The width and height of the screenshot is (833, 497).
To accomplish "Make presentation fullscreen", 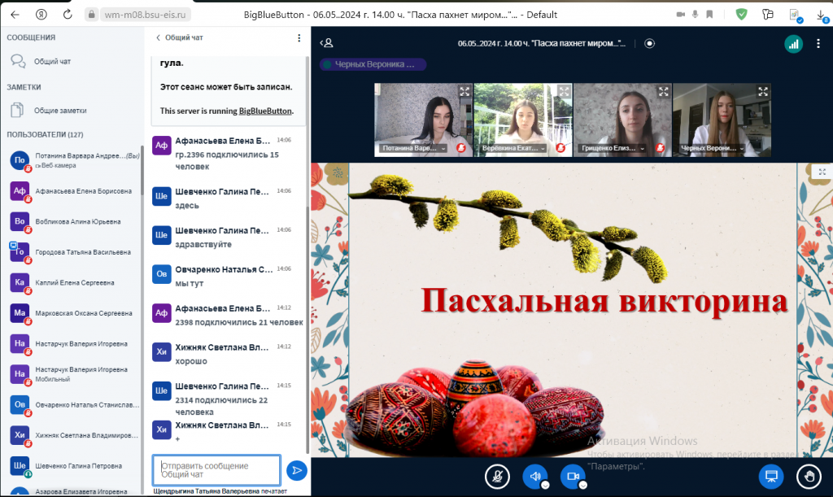I will pyautogui.click(x=822, y=172).
